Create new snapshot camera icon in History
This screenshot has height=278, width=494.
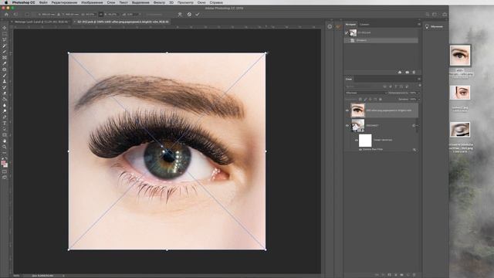[407, 72]
